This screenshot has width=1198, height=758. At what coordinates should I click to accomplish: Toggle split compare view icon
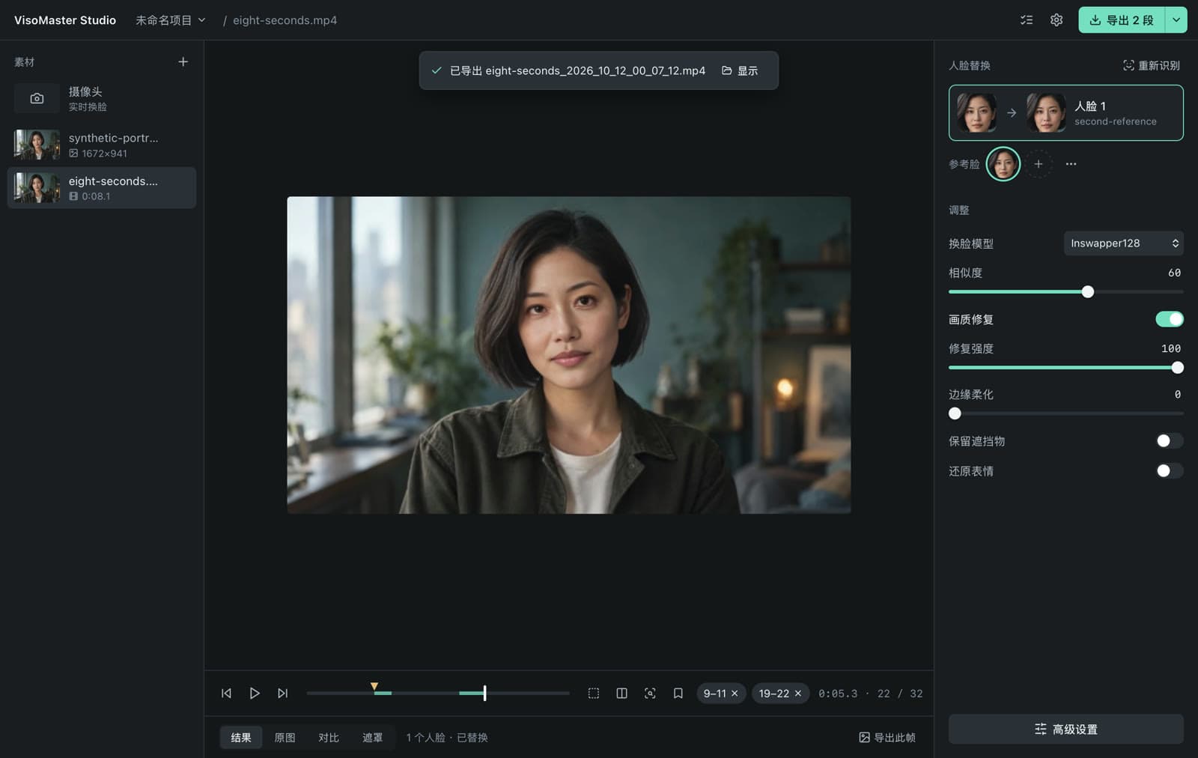point(621,694)
